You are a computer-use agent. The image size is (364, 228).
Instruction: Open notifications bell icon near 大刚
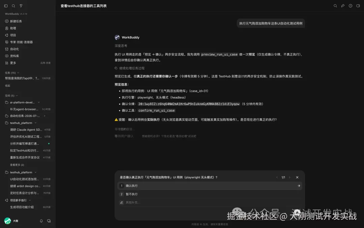click(x=41, y=221)
